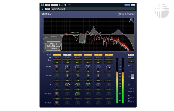Open the band 6 Lowpass type dropdown
The image size is (174, 111).
[x=109, y=58]
